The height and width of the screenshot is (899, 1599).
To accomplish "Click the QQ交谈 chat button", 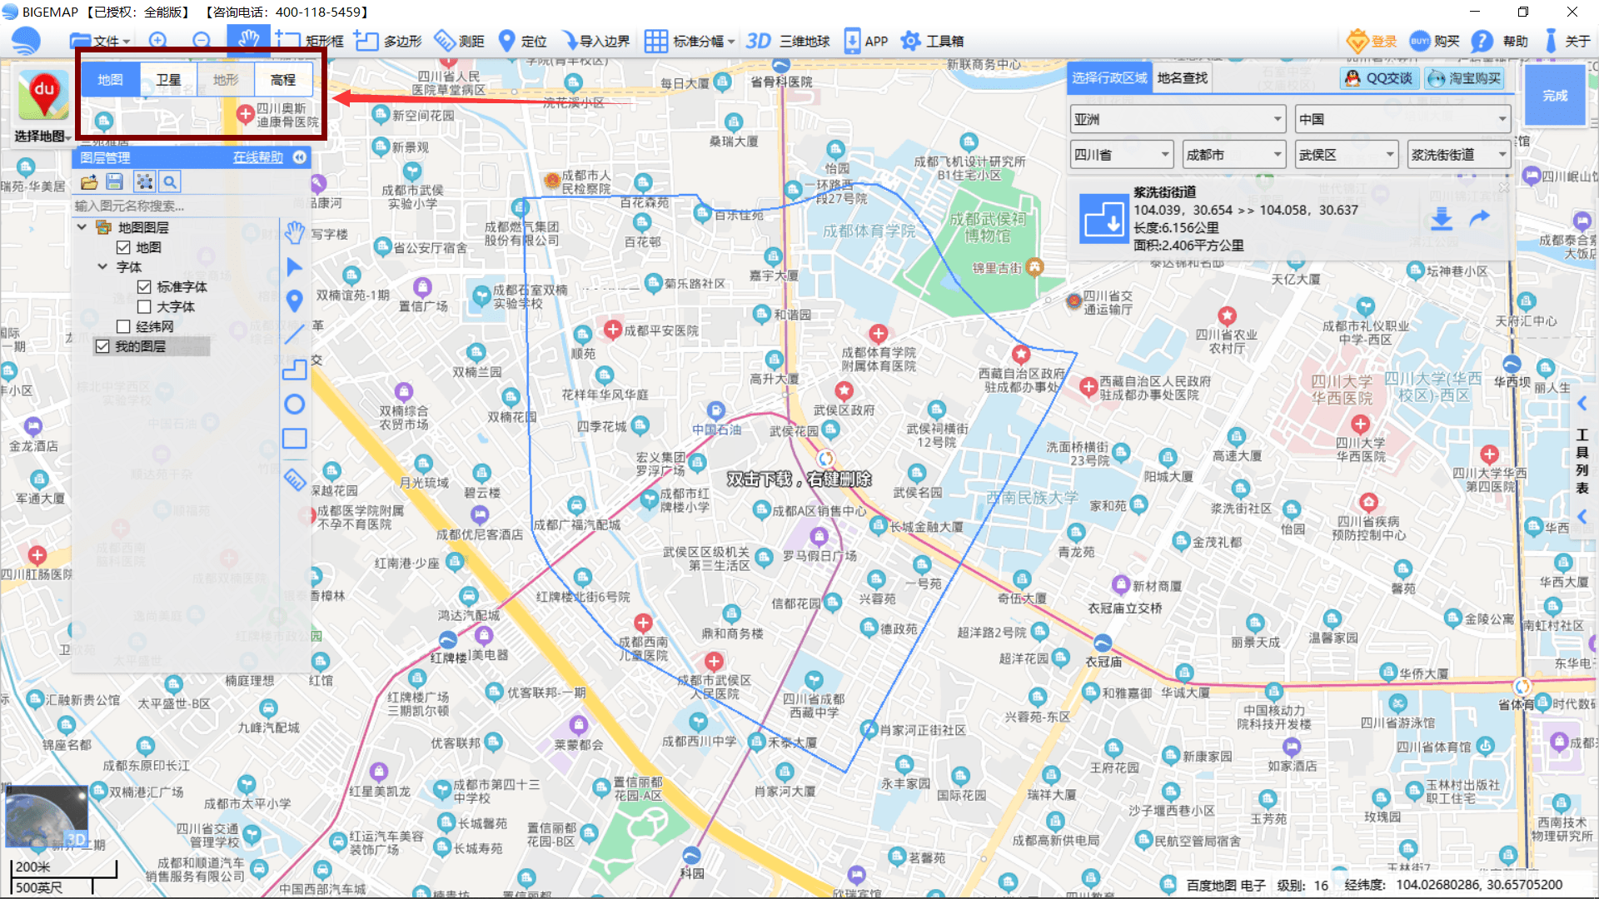I will click(1379, 77).
